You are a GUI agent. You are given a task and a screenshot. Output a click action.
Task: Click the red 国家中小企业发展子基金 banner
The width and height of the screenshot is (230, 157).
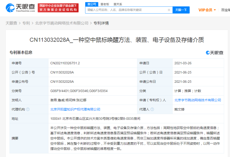point(58,8)
